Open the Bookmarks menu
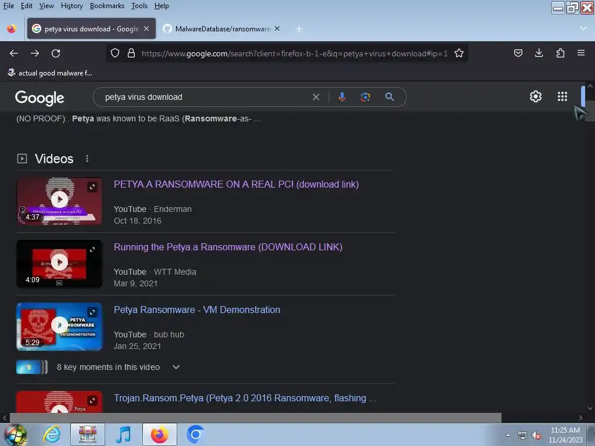 click(107, 6)
